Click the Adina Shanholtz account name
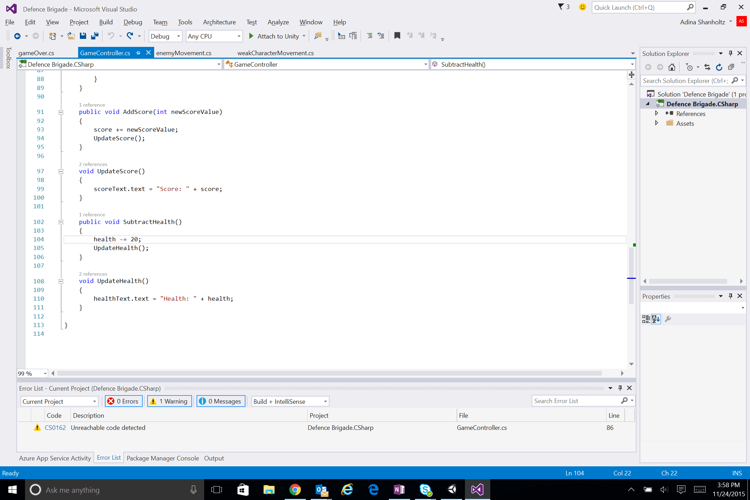This screenshot has height=500, width=750. point(702,22)
